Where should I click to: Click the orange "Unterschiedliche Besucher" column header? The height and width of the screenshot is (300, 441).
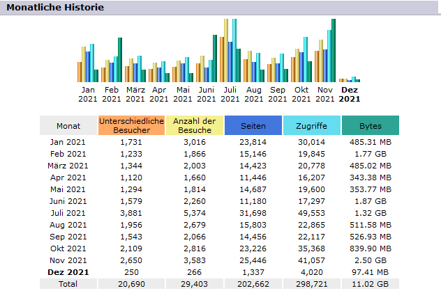pos(131,125)
